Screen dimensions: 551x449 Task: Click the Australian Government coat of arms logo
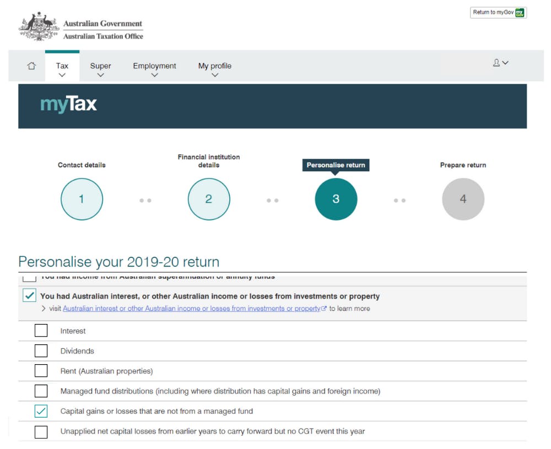pos(39,26)
